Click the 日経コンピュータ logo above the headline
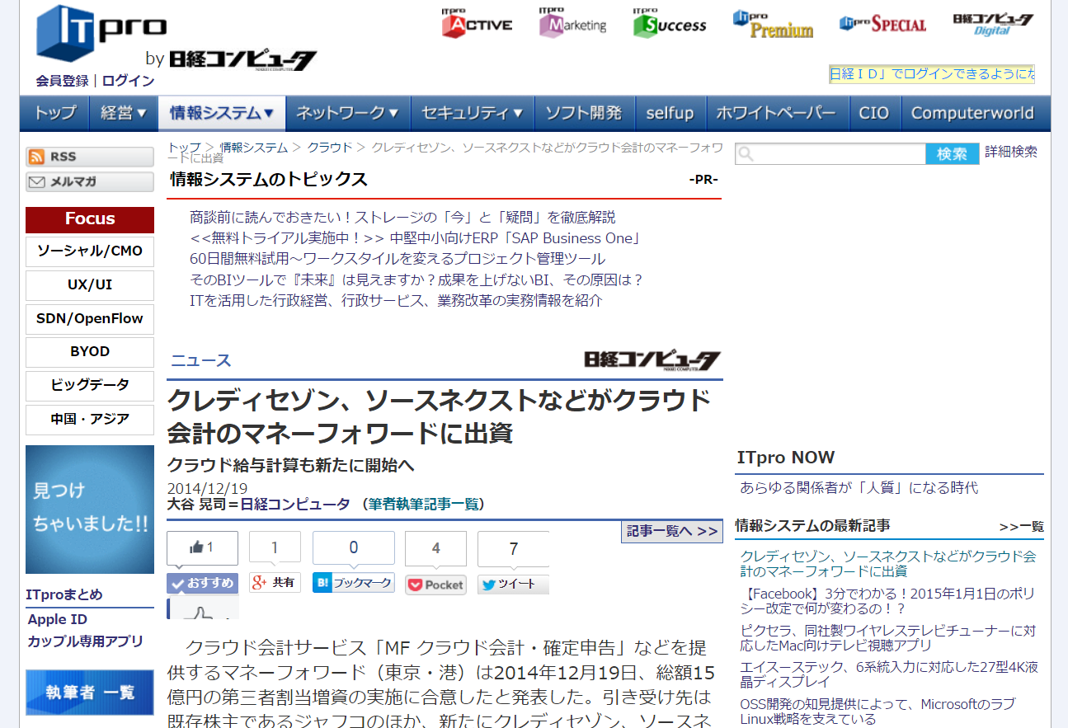The height and width of the screenshot is (728, 1068). click(x=652, y=360)
